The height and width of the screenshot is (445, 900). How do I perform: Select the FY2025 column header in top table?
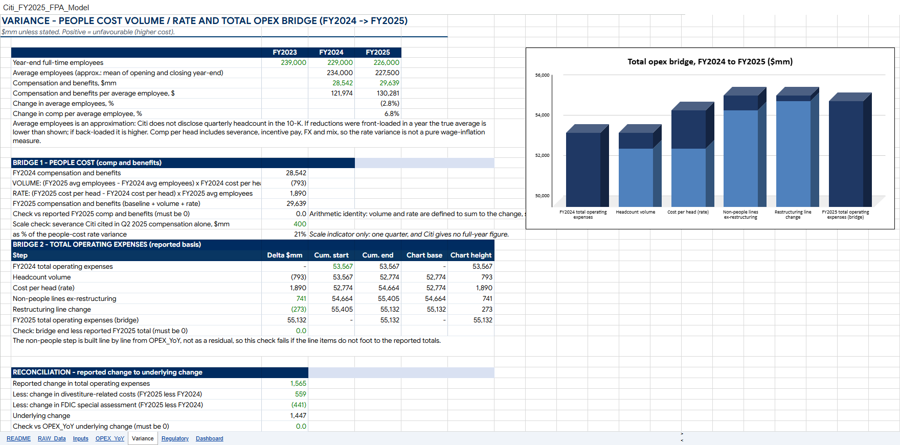point(378,52)
